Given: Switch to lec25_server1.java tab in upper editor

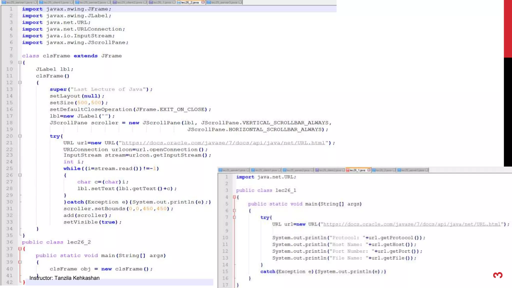Looking at the screenshot, I should (19, 2).
